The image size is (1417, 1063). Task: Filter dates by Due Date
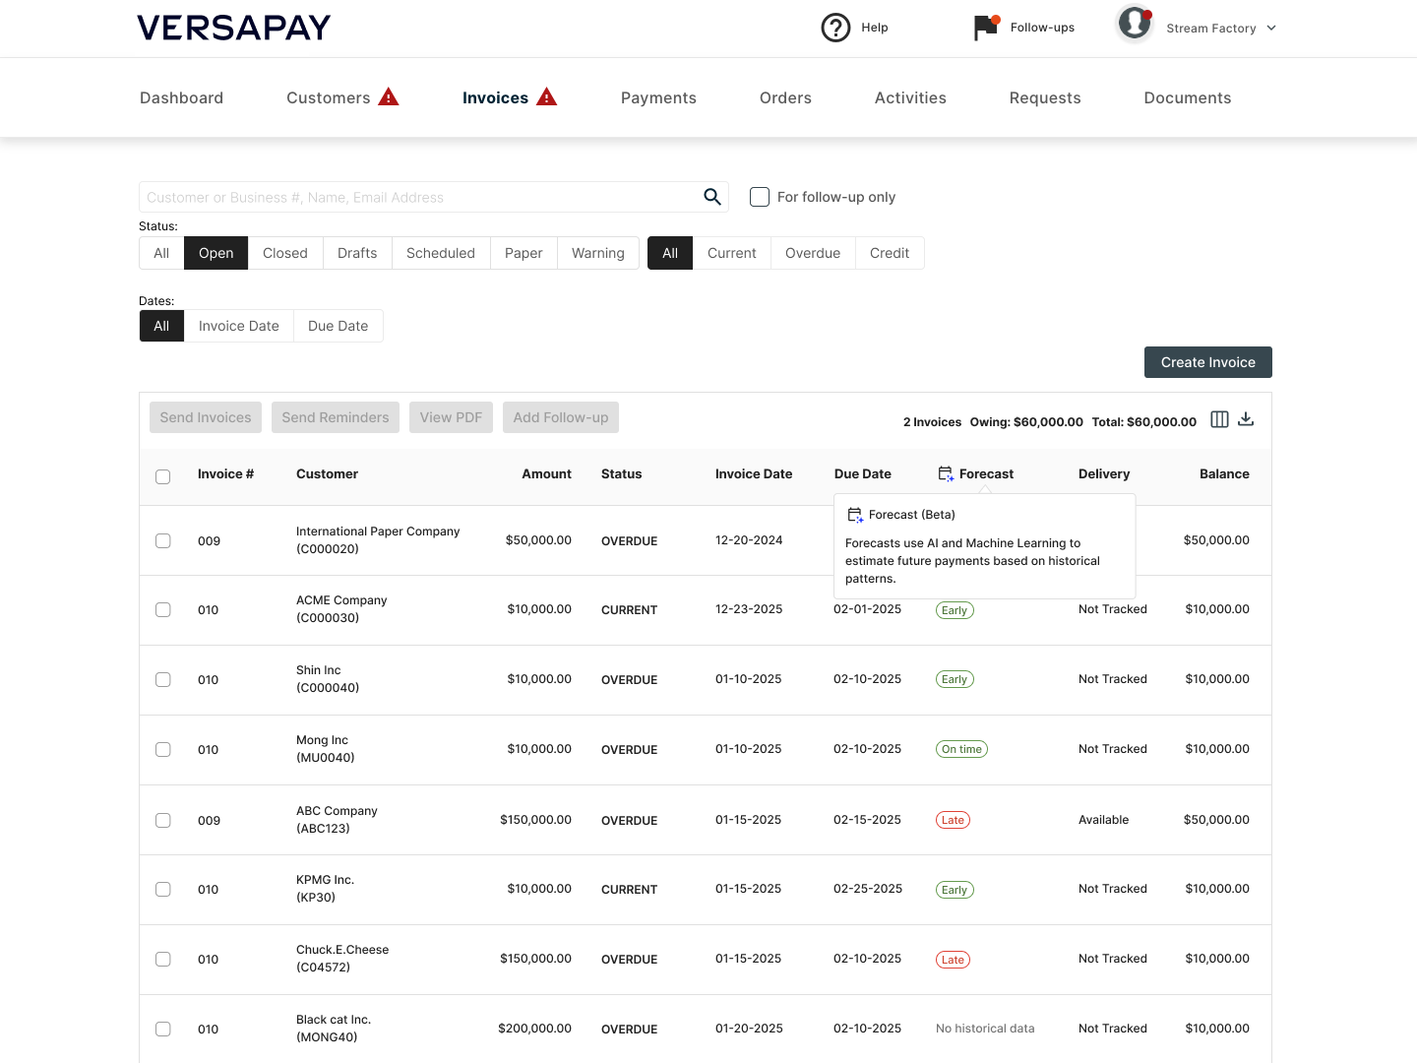pyautogui.click(x=338, y=326)
